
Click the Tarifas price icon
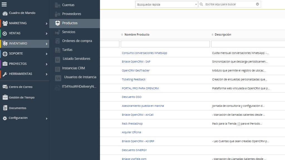57,50
